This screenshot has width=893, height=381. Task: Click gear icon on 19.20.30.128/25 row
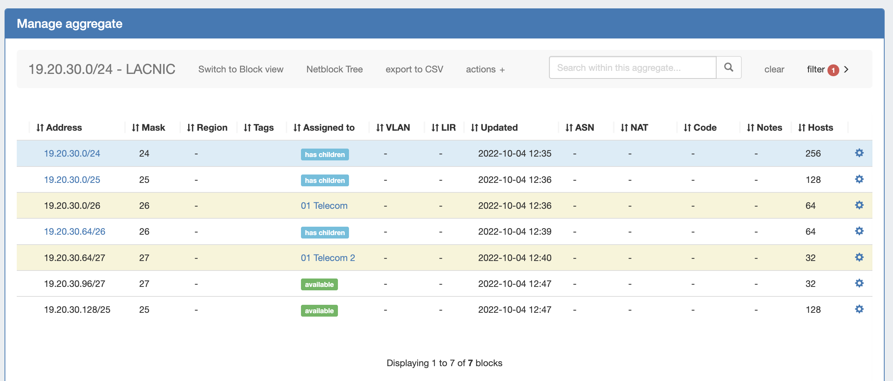[859, 309]
